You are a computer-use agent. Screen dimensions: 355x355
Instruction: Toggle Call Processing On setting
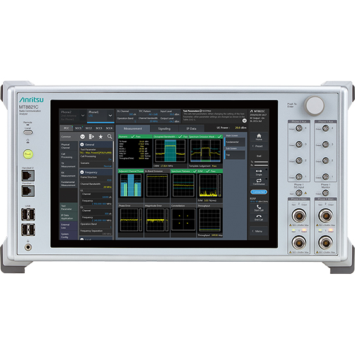point(96,158)
